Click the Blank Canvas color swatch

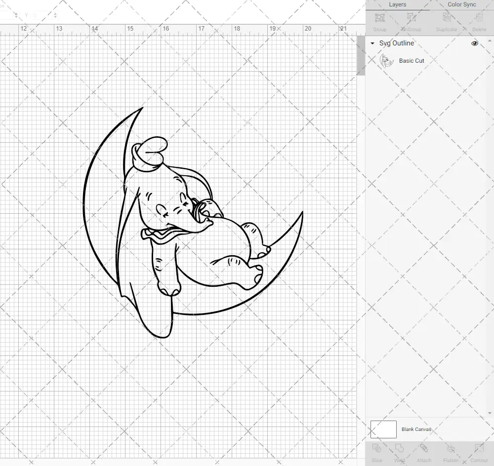(x=383, y=429)
